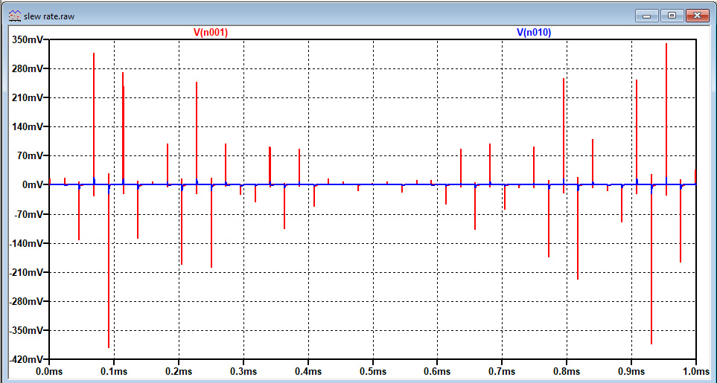Click the -280mV vertical axis label
Screen dimensions: 717x383
tap(26, 302)
